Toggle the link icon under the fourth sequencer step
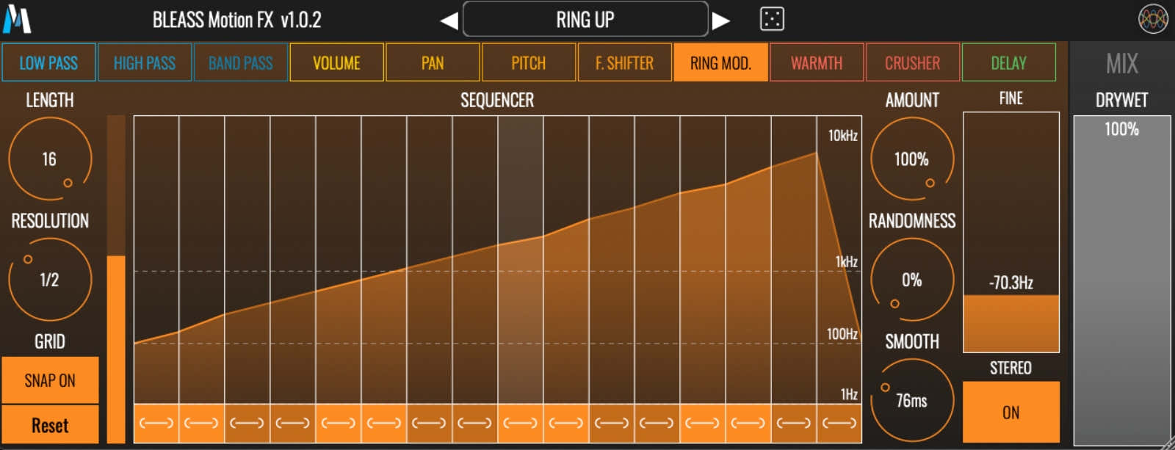 (293, 423)
